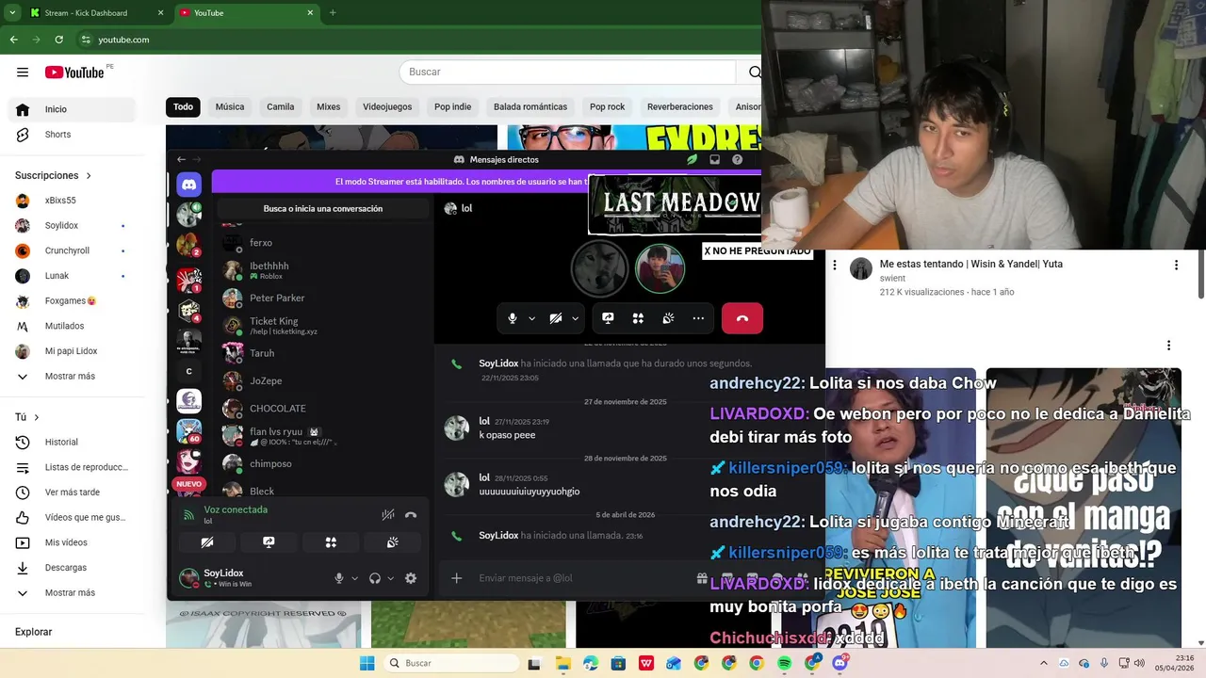Screen dimensions: 1206x678
Task: Open the Peter Parker direct message
Action: pyautogui.click(x=322, y=298)
